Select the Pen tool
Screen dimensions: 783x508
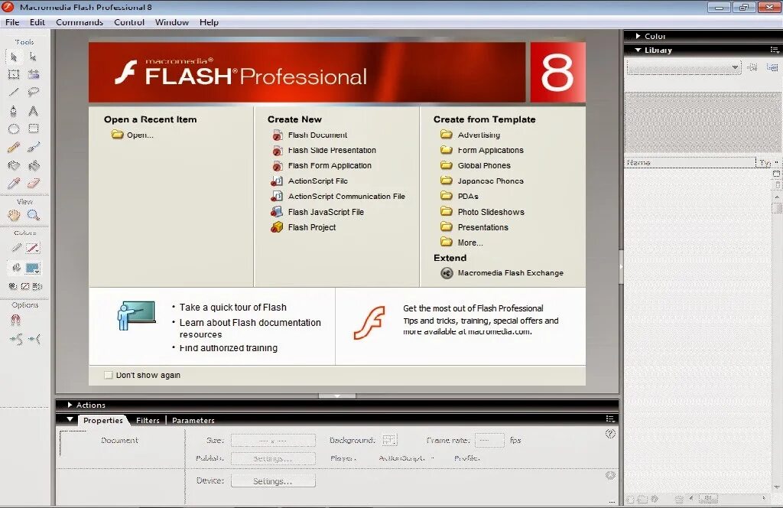pyautogui.click(x=14, y=111)
